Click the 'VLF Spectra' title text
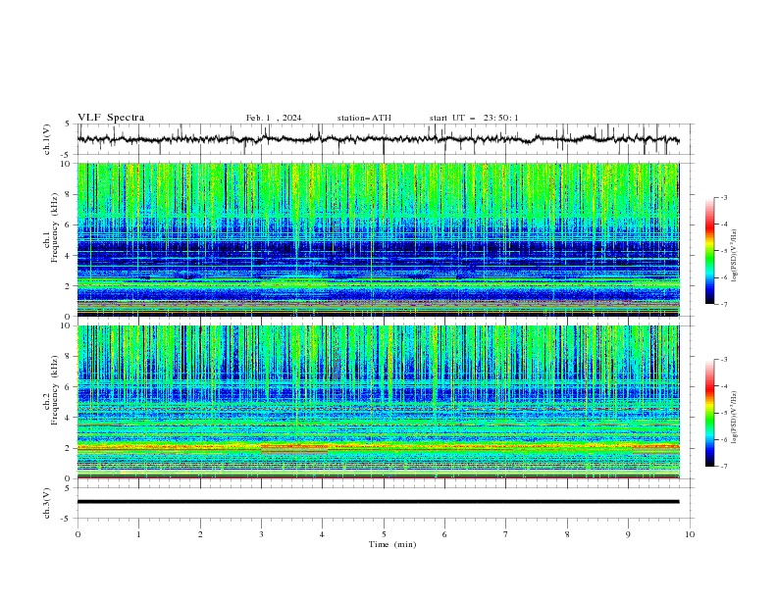 pyautogui.click(x=111, y=118)
